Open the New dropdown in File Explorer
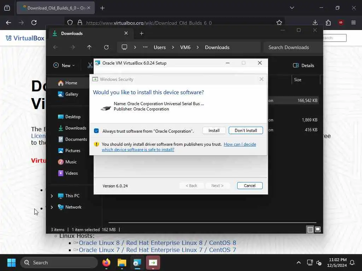Image resolution: width=362 pixels, height=271 pixels. tap(64, 65)
